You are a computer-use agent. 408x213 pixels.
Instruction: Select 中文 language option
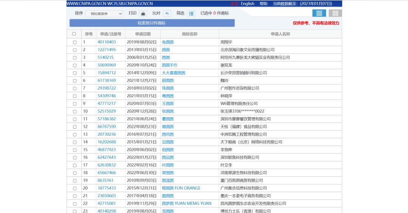[235, 4]
